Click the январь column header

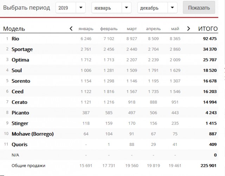click(x=86, y=29)
